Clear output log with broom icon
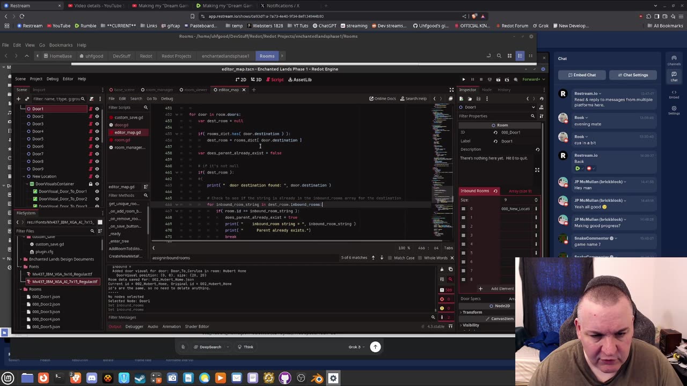The image size is (687, 386). tap(442, 270)
